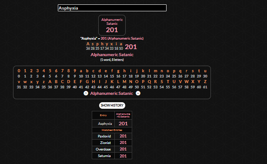Screen dimensions: 267x164
Task: Click the '"Asphyxia" = 201' summary line
Action: pyautogui.click(x=112, y=38)
